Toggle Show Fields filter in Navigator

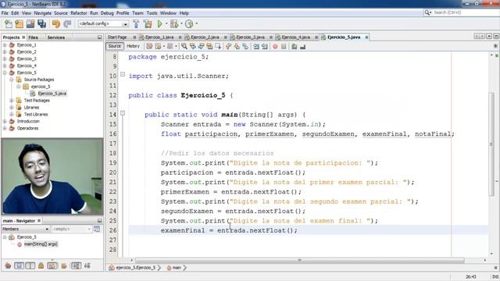tap(19, 265)
